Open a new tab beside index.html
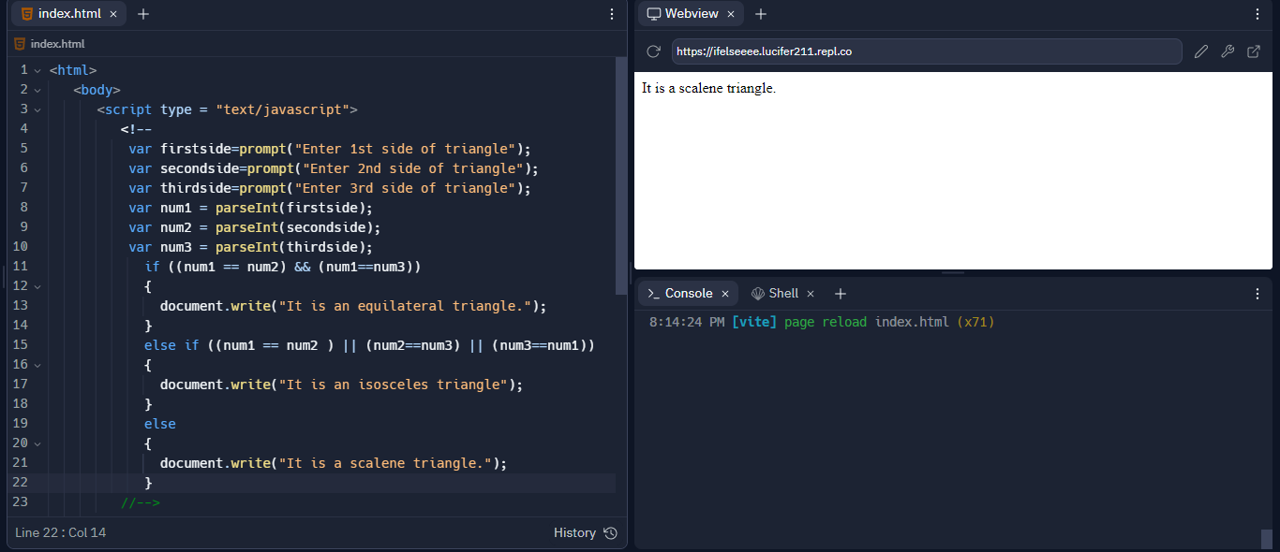1280x552 pixels. click(x=143, y=14)
